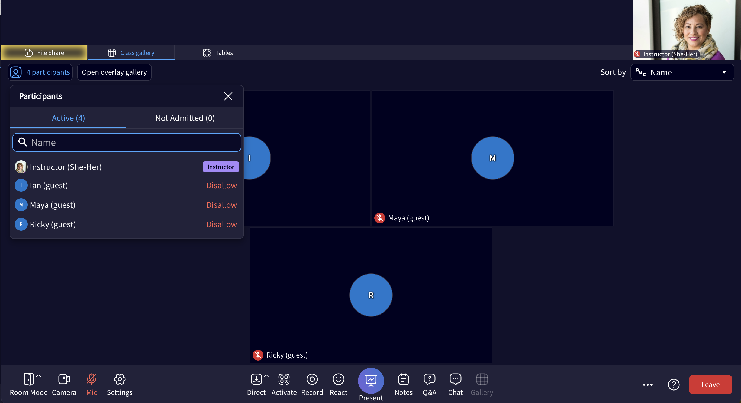
Task: Start recording with the Record icon
Action: click(312, 379)
